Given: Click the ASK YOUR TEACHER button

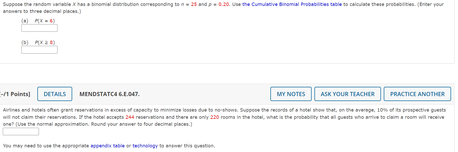Looking at the screenshot, I should (x=347, y=94).
